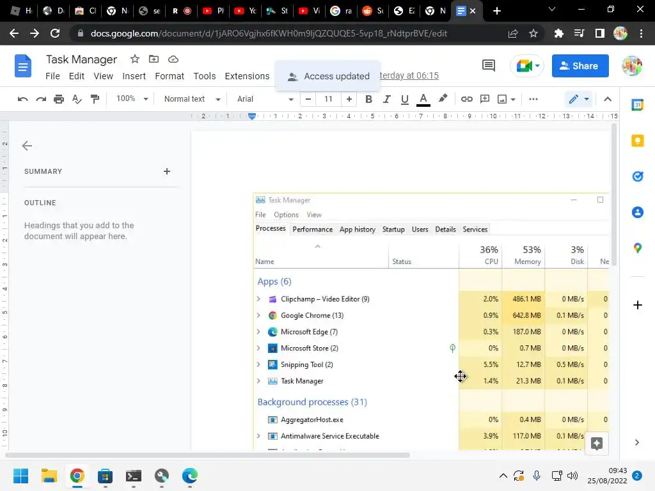The width and height of the screenshot is (655, 491).
Task: Increase font size with the plus button
Action: [349, 99]
